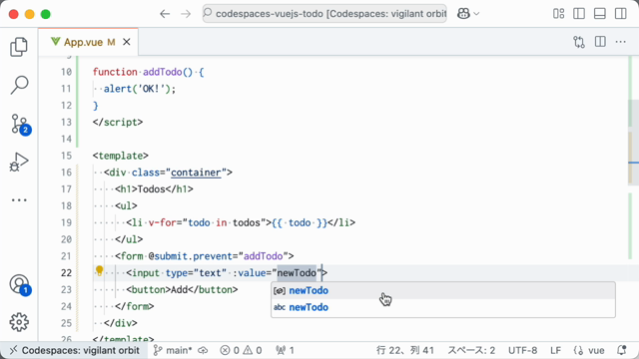Image resolution: width=639 pixels, height=359 pixels.
Task: Toggle the secondary side bar
Action: (620, 14)
